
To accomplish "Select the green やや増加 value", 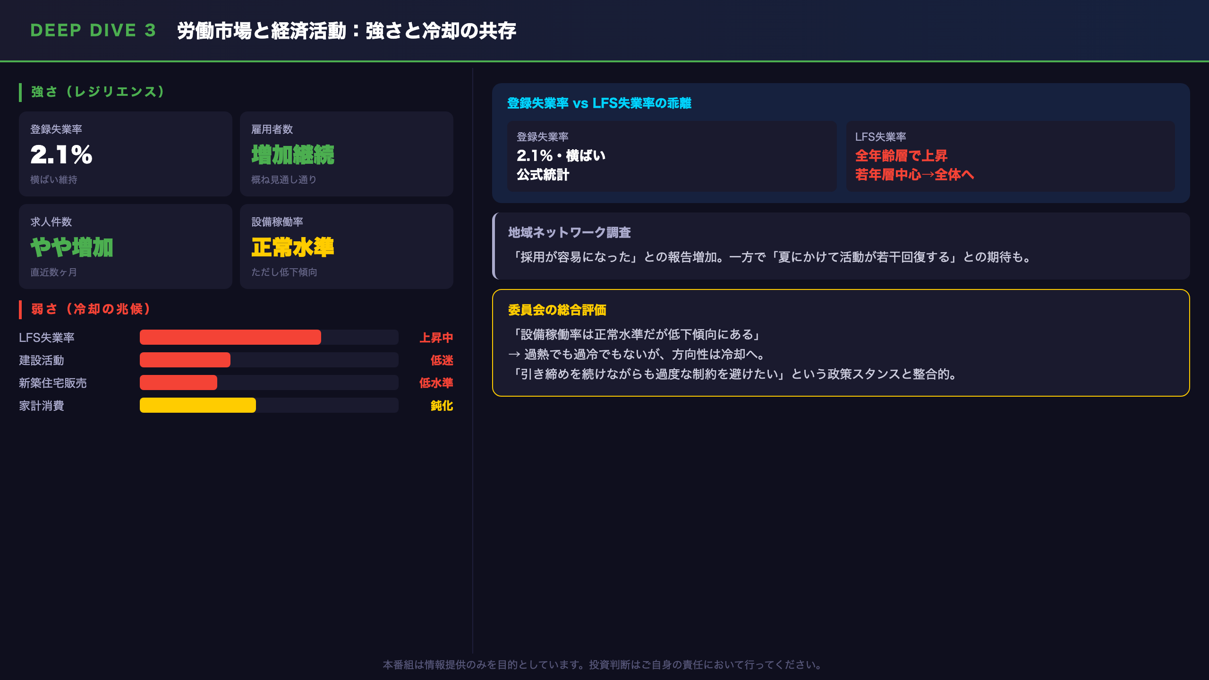I will pyautogui.click(x=72, y=247).
